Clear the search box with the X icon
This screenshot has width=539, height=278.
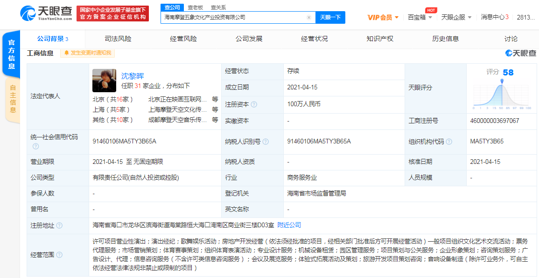point(308,17)
